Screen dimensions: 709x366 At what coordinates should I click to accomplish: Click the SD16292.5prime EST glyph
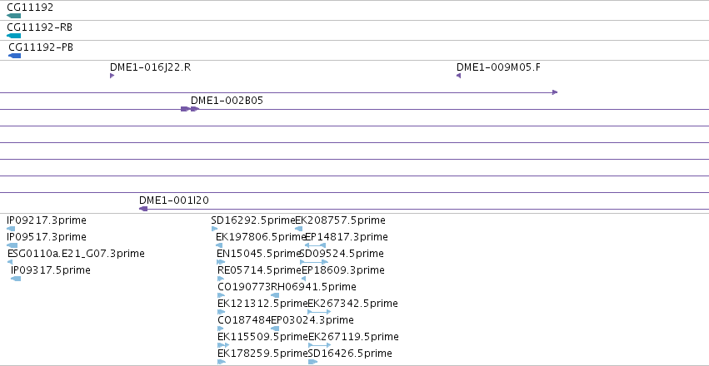[x=215, y=229]
